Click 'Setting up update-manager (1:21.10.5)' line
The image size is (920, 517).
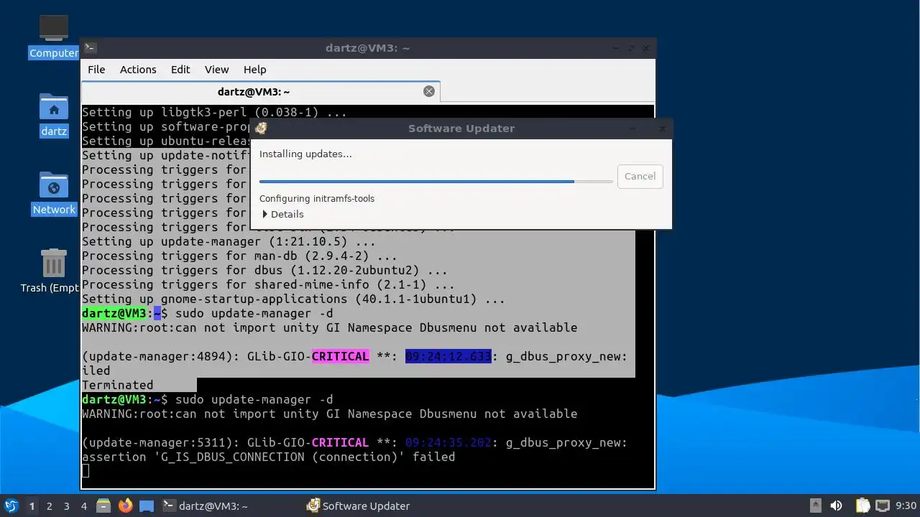pyautogui.click(x=229, y=241)
